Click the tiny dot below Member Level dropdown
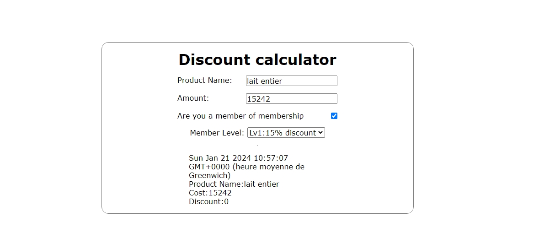 (257, 145)
